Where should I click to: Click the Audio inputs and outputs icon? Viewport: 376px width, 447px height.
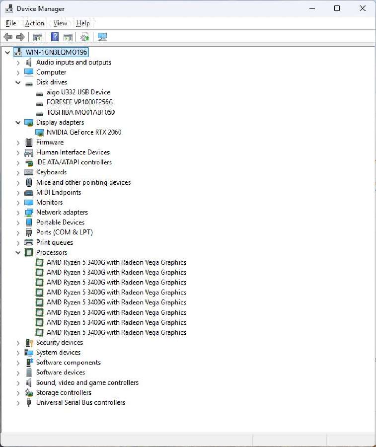coord(29,62)
